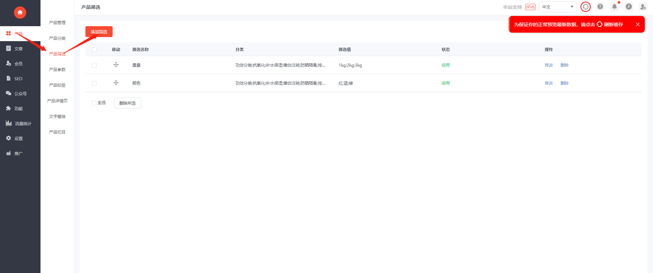
Task: Click the home icon in sidebar
Action: [x=20, y=13]
